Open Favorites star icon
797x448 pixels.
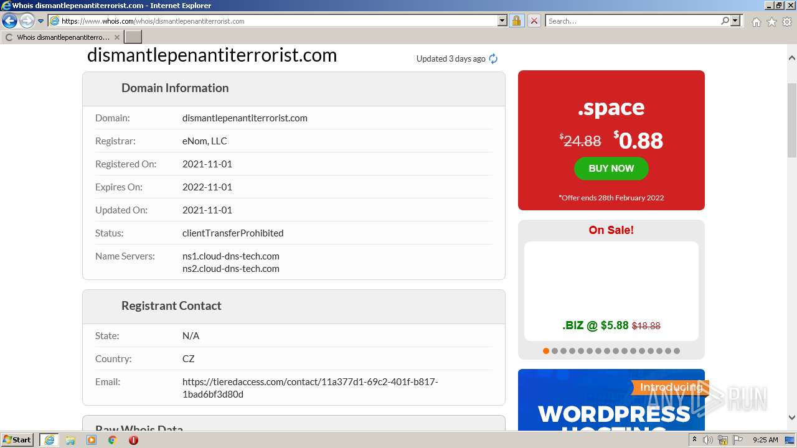(x=771, y=22)
